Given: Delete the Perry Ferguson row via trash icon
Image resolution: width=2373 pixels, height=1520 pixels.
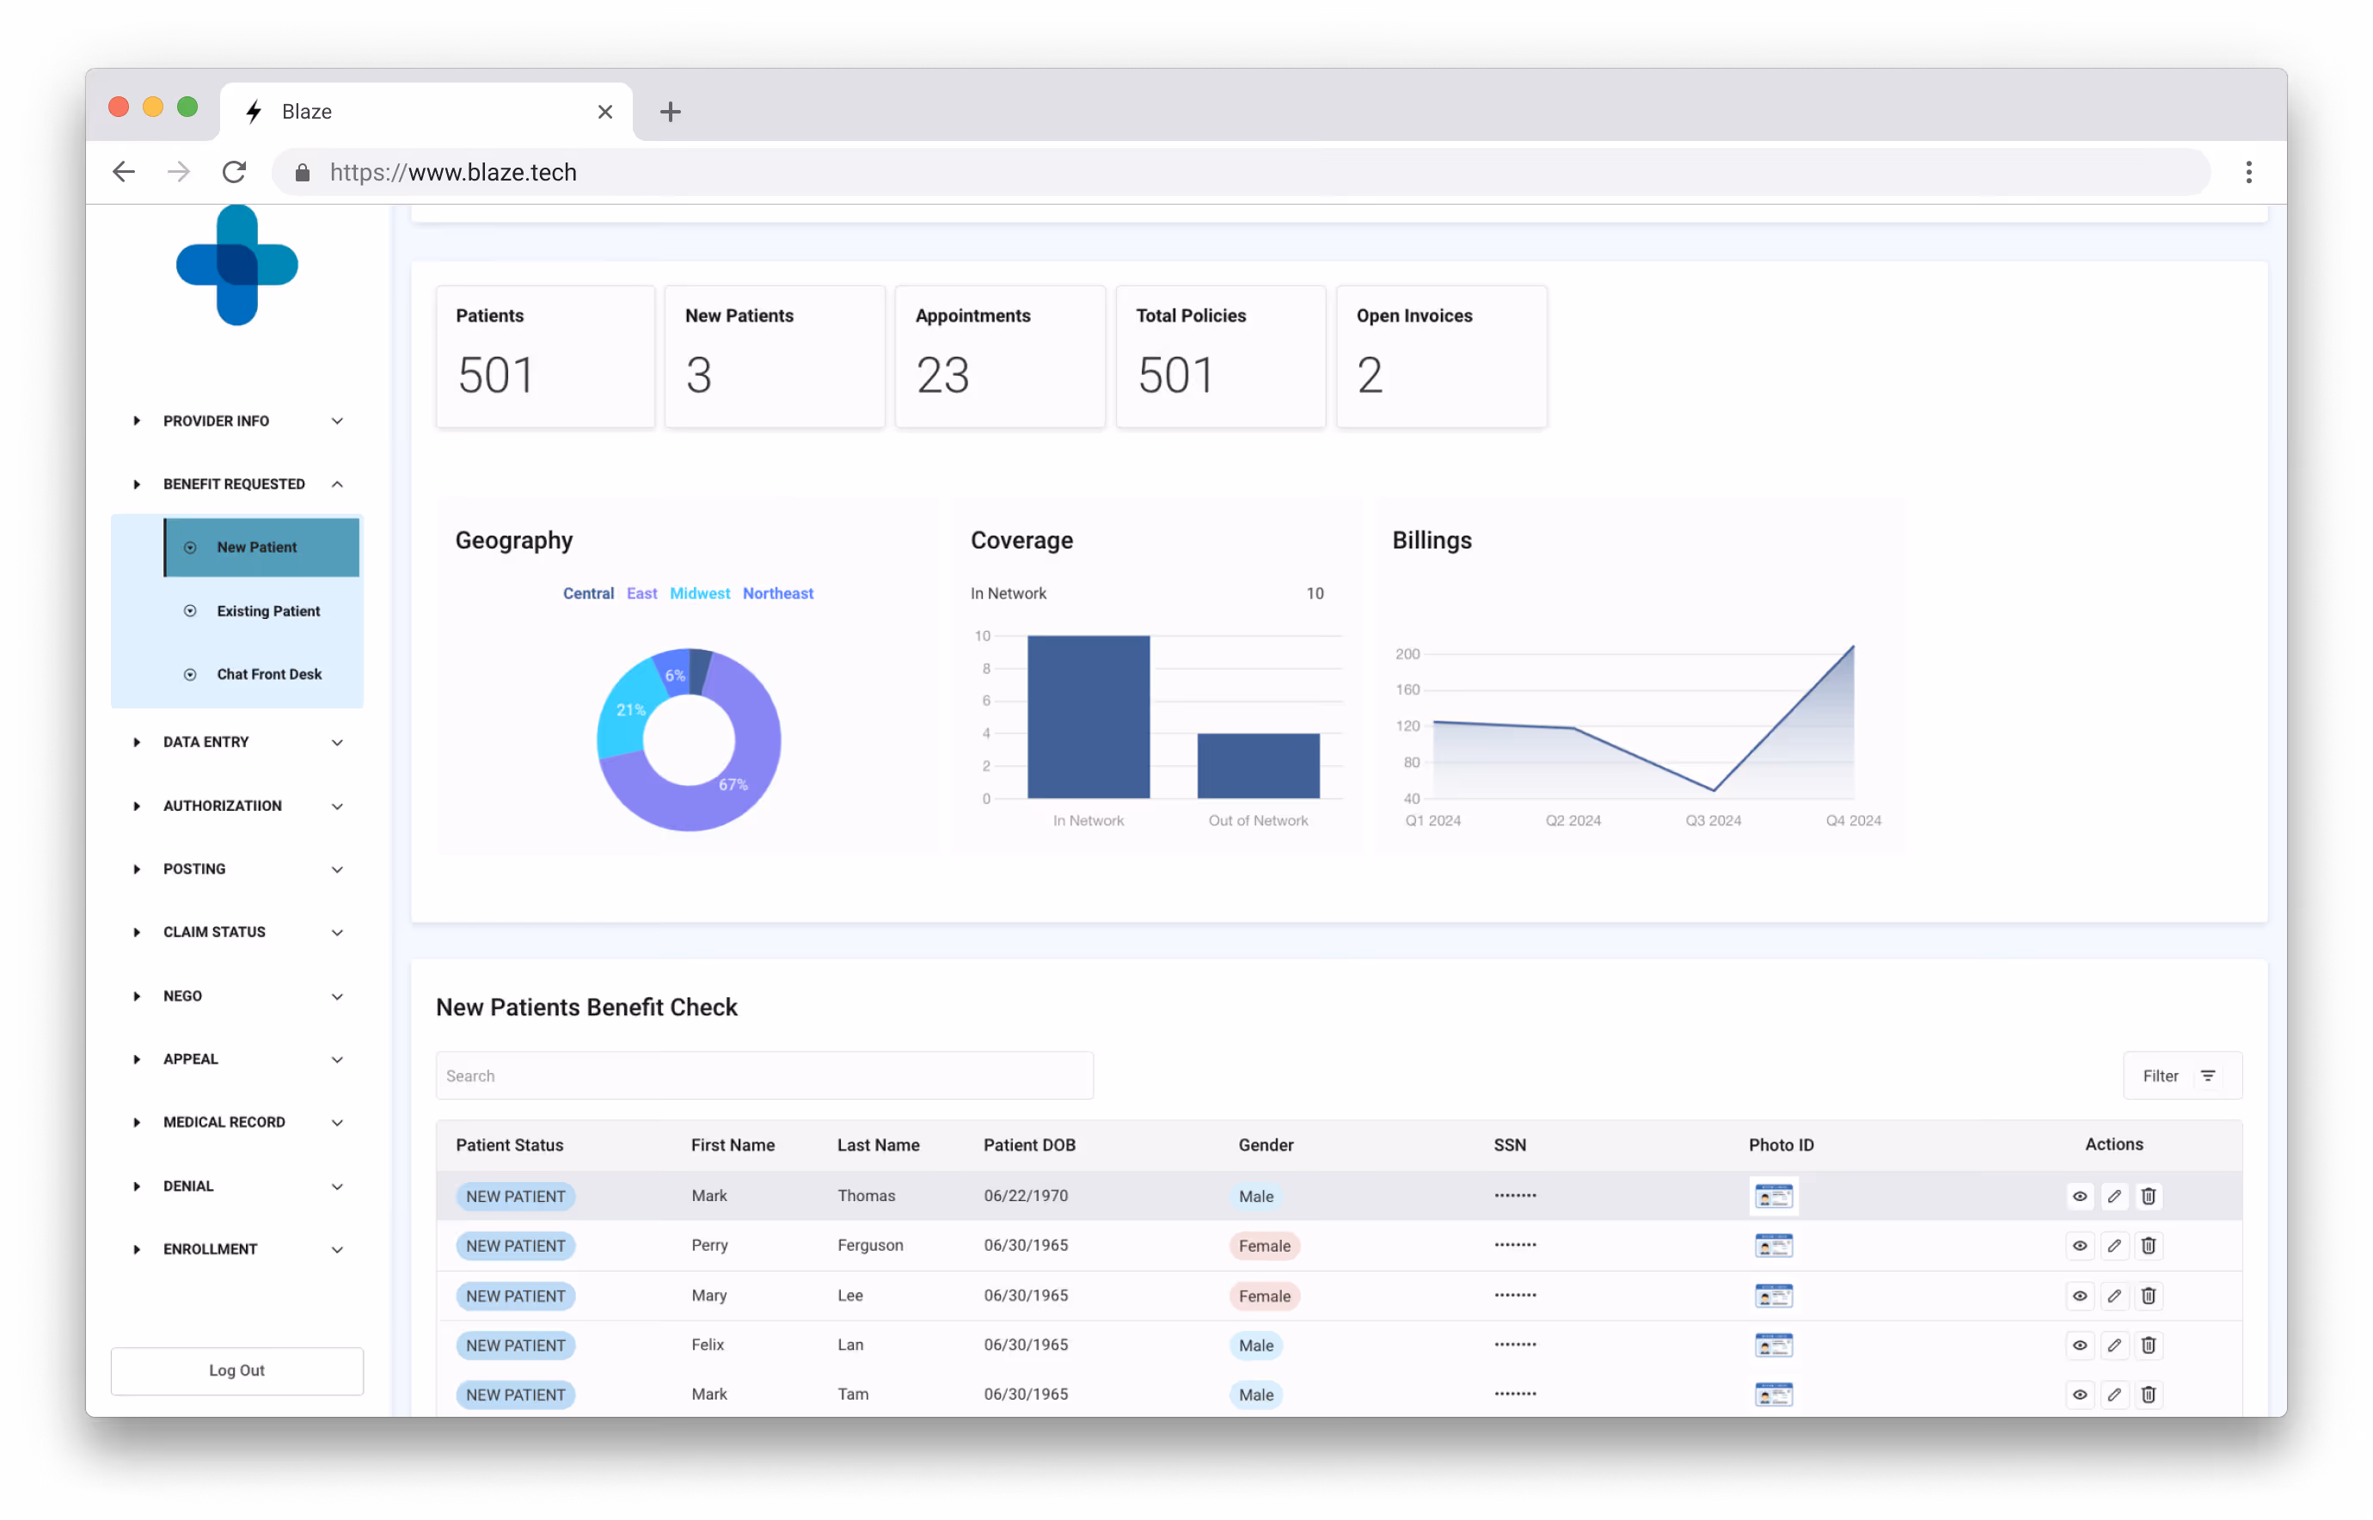Looking at the screenshot, I should click(2148, 1246).
